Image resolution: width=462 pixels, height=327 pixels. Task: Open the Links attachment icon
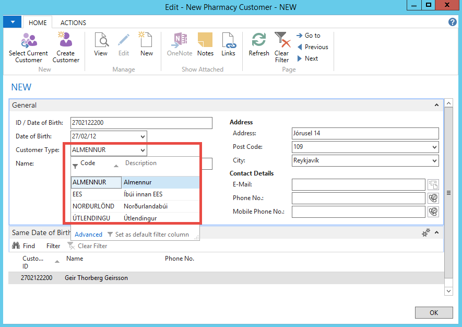[228, 41]
